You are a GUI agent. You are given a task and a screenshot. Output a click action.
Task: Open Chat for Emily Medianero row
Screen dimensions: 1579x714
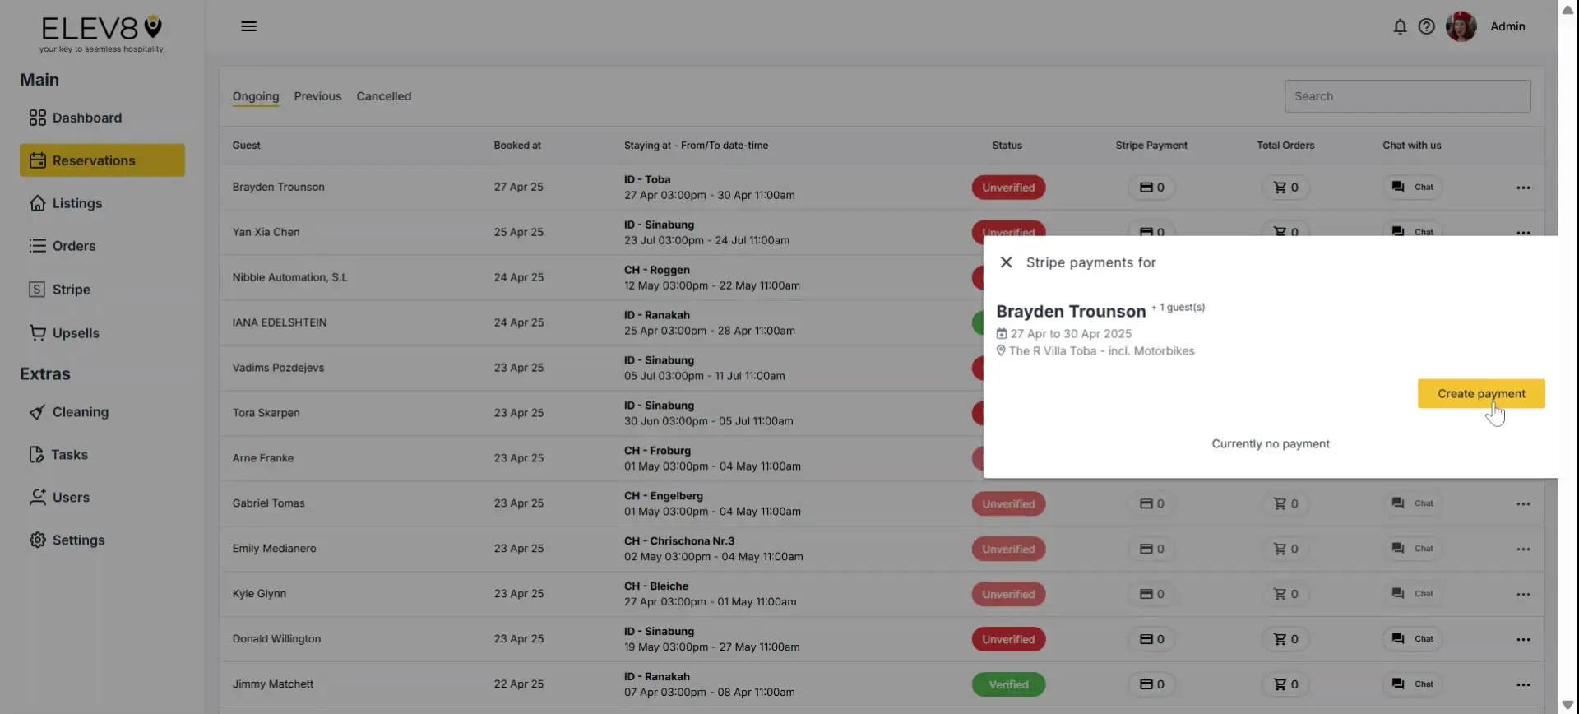click(1412, 549)
